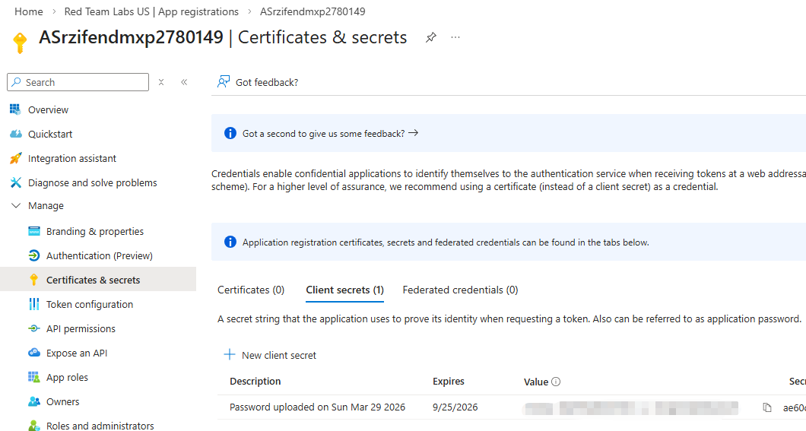Image resolution: width=806 pixels, height=431 pixels.
Task: Collapse the sidebar with double chevron
Action: click(184, 82)
